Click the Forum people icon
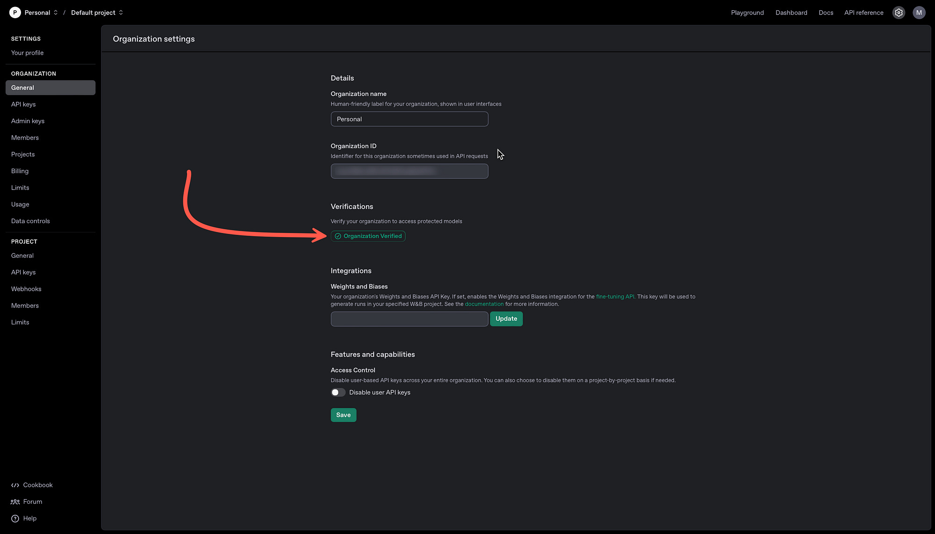 [x=15, y=502]
